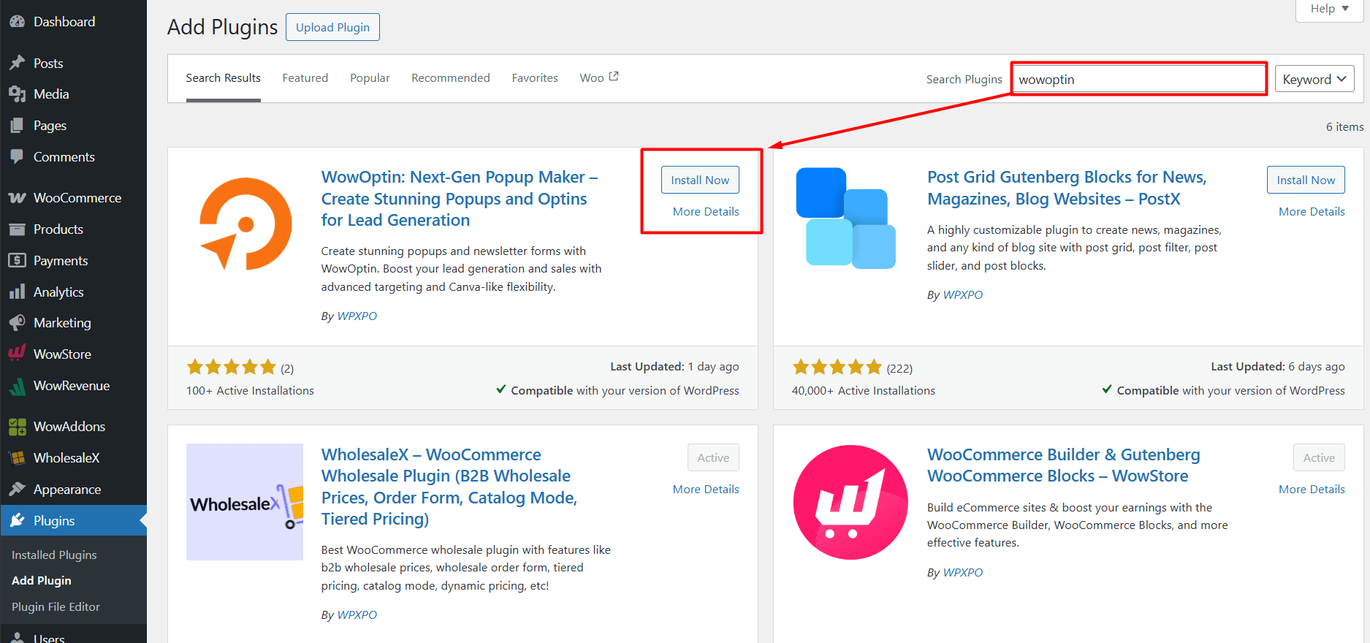Viewport: 1370px width, 643px height.
Task: Switch to the Popular tab
Action: pyautogui.click(x=370, y=78)
